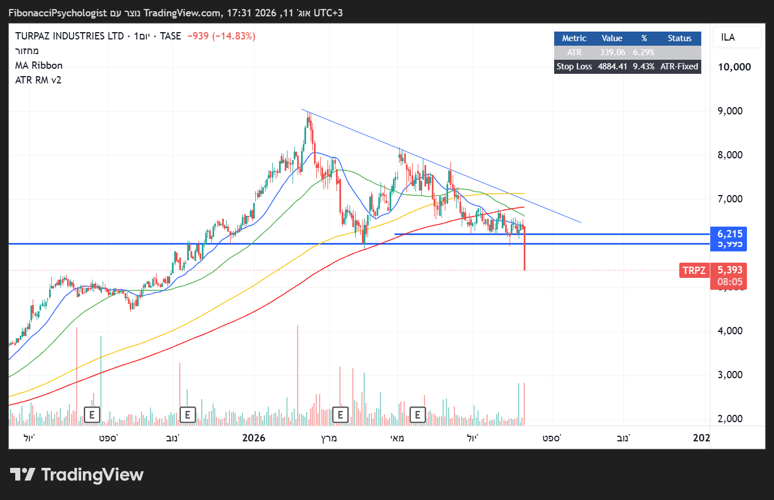Screen dimensions: 774x500
Task: Click the % column header in the table
Action: tap(644, 38)
